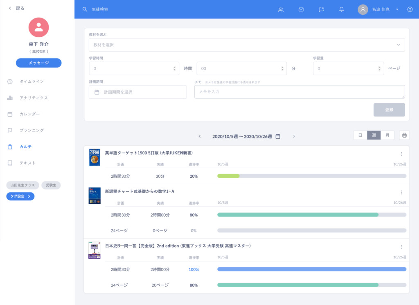Select プランニング from the sidebar
This screenshot has height=305, width=419.
[32, 130]
